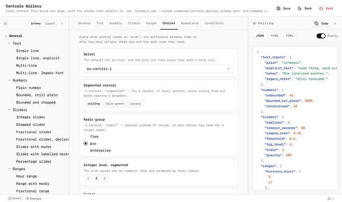
Task: Click the Copy icon in the preview header
Action: tap(316, 23)
